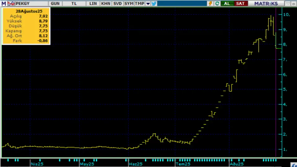297x167 pixels.
Task: Click the Ağu25 date axis label
Action: pos(237,164)
